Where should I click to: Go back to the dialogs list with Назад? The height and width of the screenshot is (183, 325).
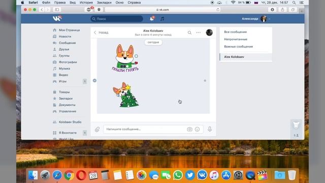[101, 33]
